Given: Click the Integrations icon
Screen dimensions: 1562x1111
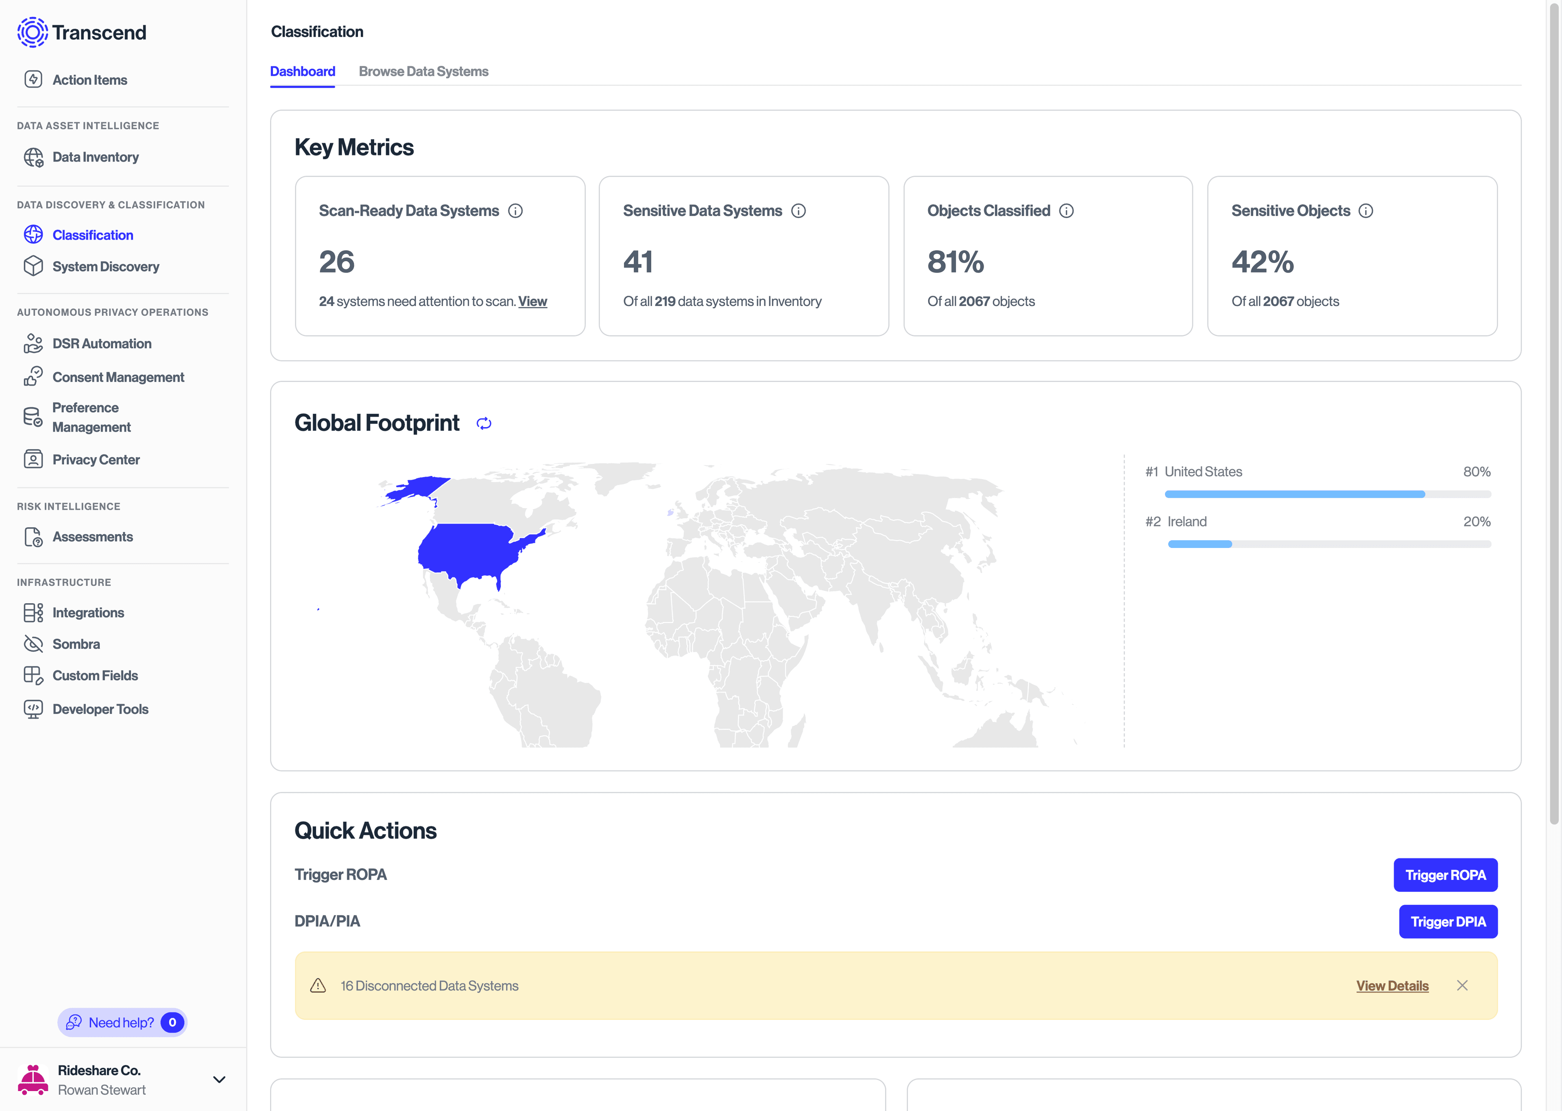Looking at the screenshot, I should pyautogui.click(x=33, y=612).
